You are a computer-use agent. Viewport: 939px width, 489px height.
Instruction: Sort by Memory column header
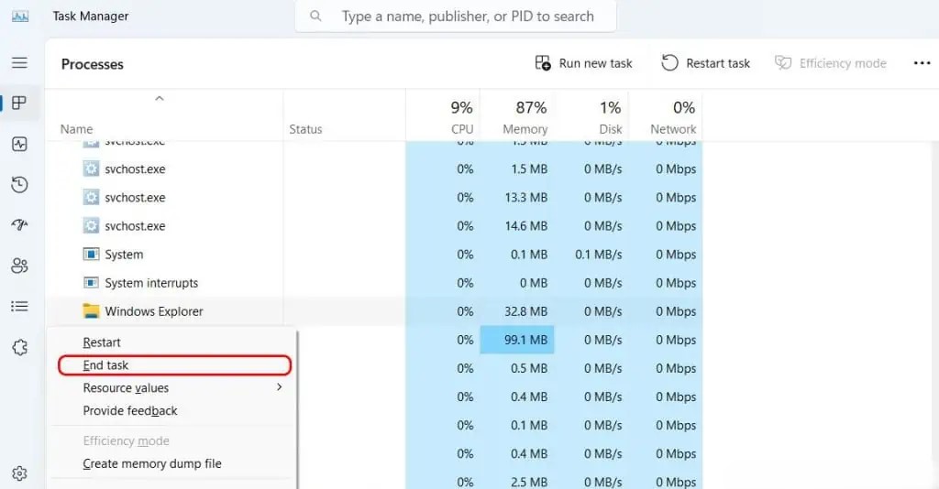pyautogui.click(x=517, y=117)
